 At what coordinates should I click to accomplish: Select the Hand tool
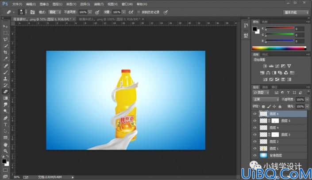point(5,144)
